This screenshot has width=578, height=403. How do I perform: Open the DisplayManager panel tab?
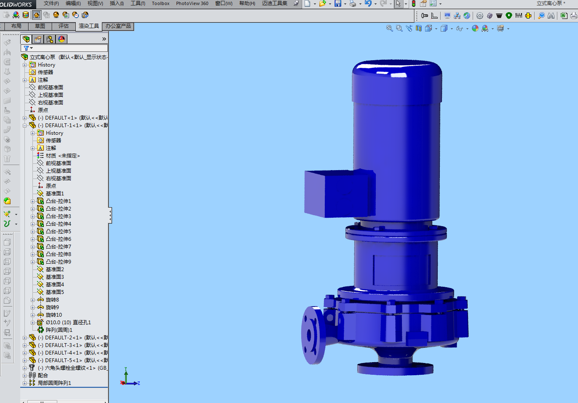pyautogui.click(x=62, y=39)
